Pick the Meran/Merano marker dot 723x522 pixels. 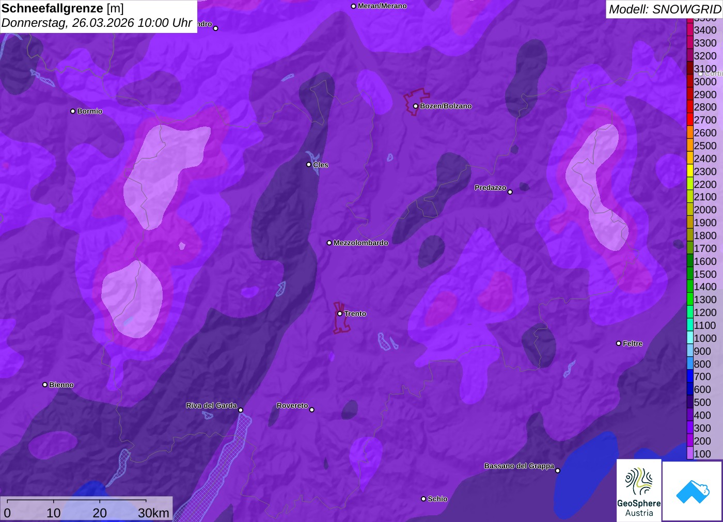click(354, 6)
